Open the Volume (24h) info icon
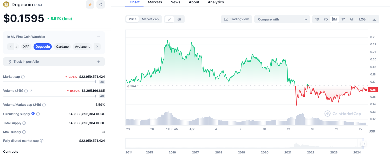 pyautogui.click(x=26, y=91)
